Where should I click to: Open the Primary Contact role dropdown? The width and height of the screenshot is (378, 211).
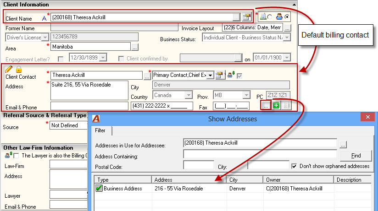click(x=210, y=76)
